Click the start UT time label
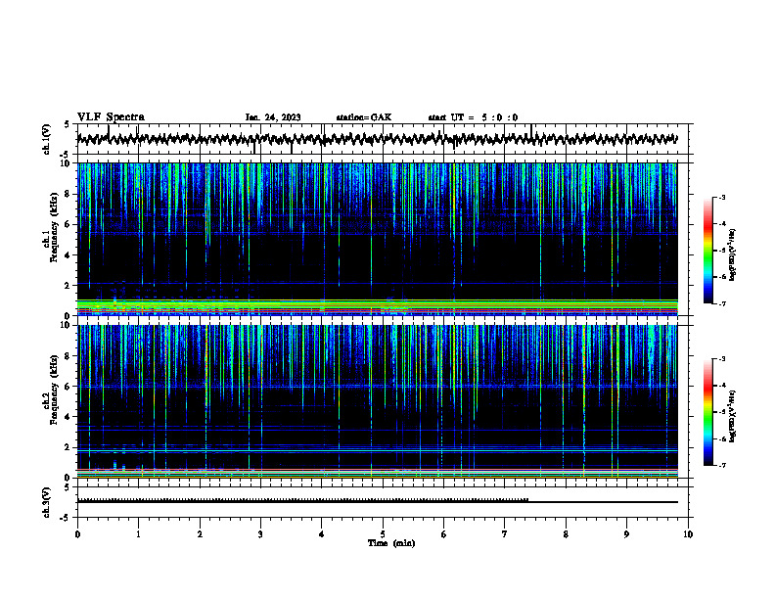 [x=473, y=117]
